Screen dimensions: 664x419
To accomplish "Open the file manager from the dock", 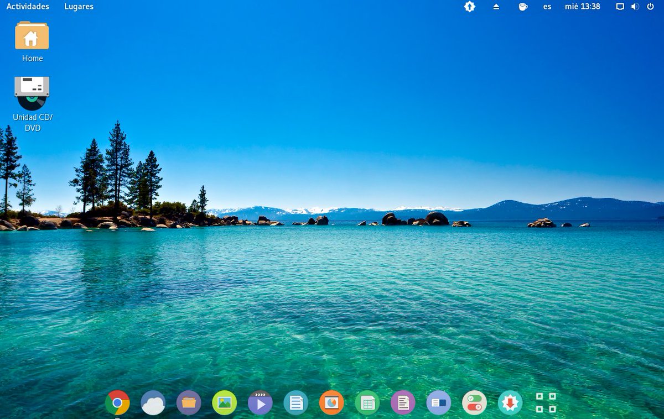I will [x=188, y=403].
